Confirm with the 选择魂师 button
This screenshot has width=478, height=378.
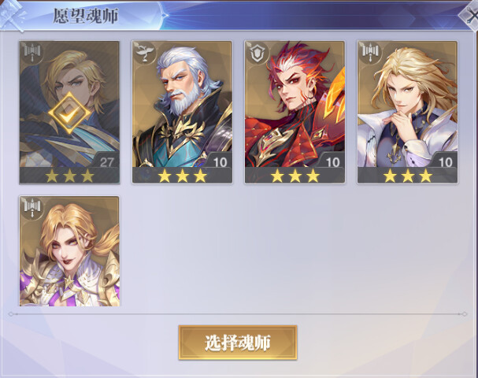click(238, 343)
